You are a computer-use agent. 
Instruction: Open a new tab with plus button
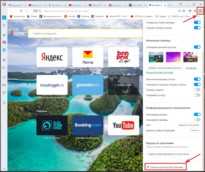click(170, 5)
